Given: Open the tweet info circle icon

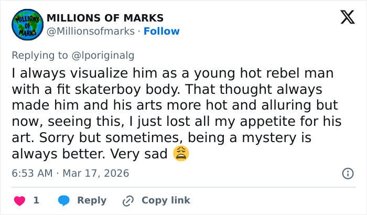Looking at the screenshot, I should click(x=347, y=173).
